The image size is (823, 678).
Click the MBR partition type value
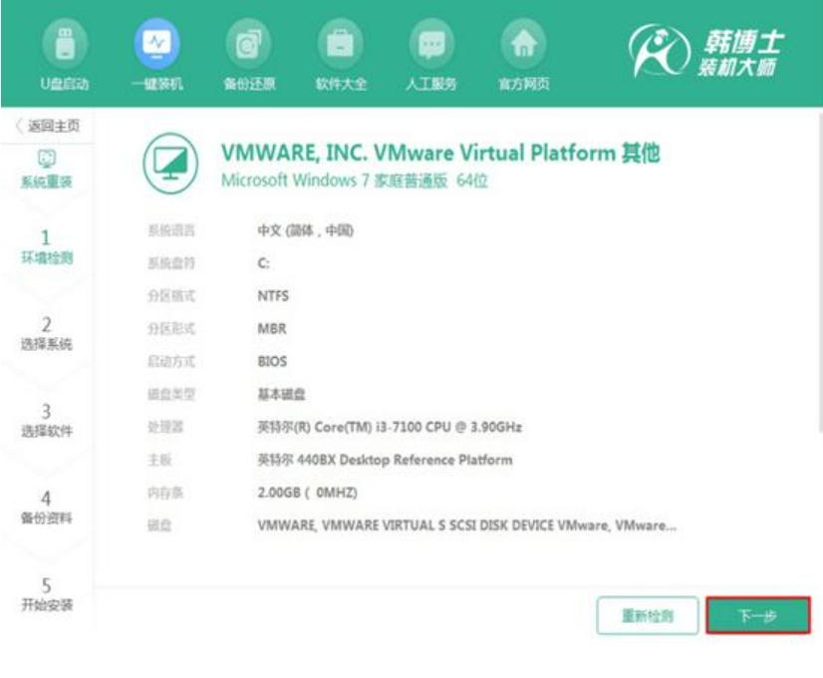(272, 329)
